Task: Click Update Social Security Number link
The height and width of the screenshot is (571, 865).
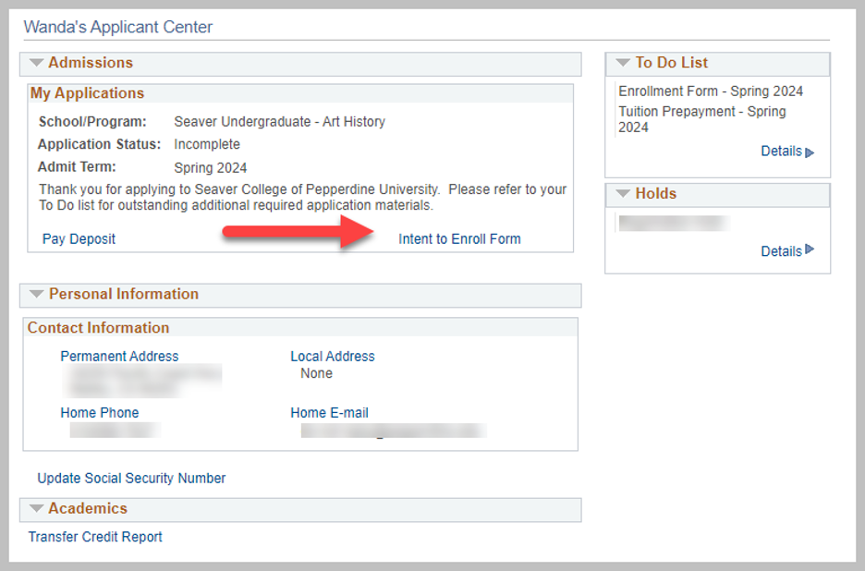Action: (x=131, y=479)
